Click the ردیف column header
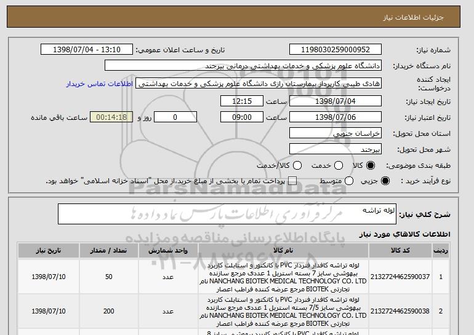Screen dimensions: 474x335 coord(441,251)
